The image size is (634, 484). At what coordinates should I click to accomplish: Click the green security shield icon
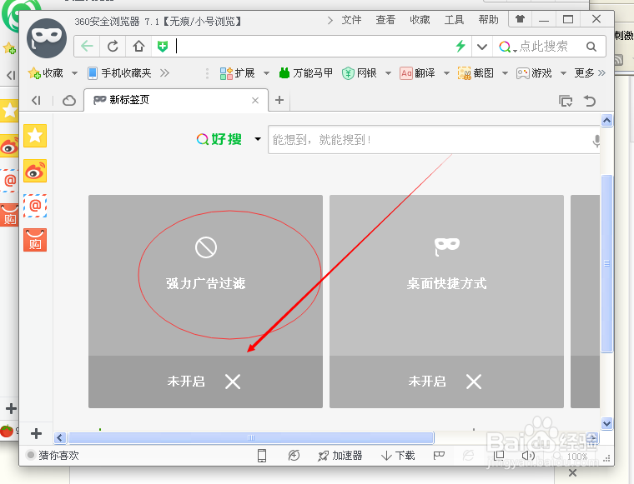(x=163, y=47)
